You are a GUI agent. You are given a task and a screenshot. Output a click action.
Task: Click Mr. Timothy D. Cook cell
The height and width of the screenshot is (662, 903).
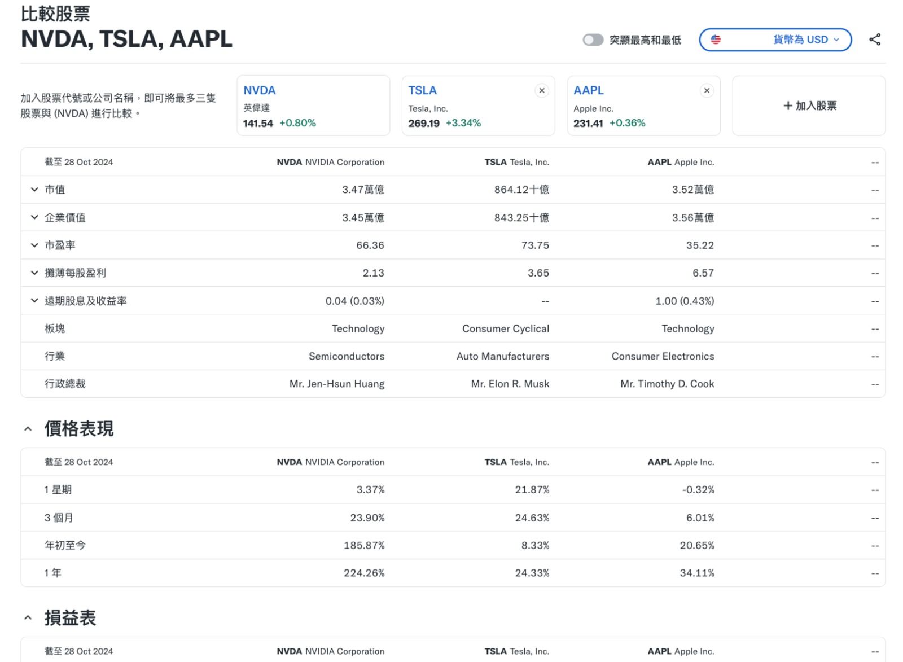(667, 384)
